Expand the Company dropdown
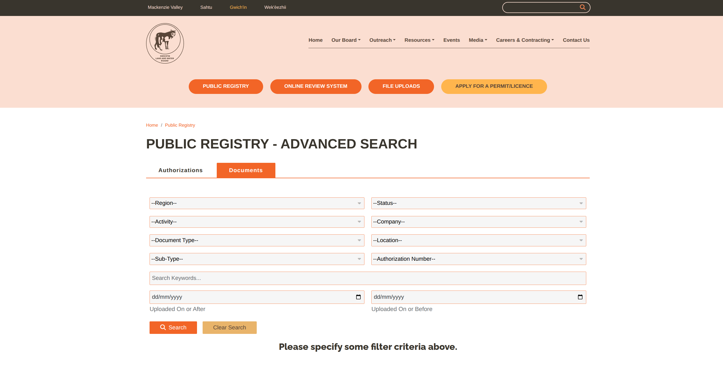This screenshot has height=369, width=723. coord(479,222)
